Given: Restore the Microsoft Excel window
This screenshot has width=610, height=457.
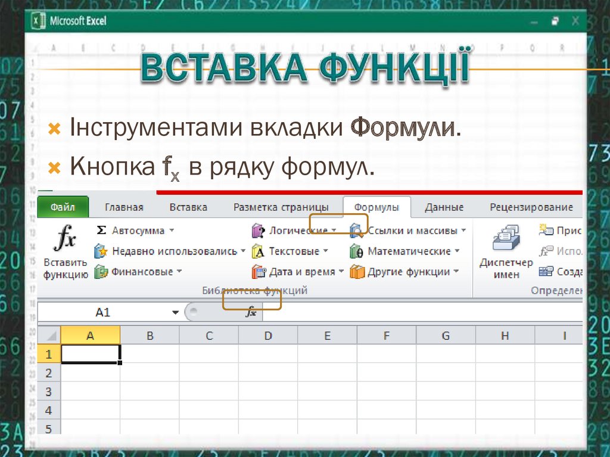Looking at the screenshot, I should click(555, 21).
